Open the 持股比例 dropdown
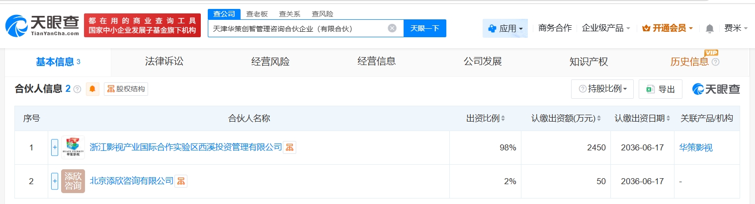This screenshot has height=204, width=755. 602,89
